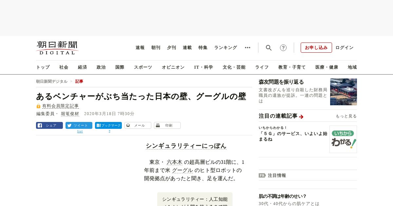Open ランキング in the header menu
This screenshot has height=206, width=393.
point(226,48)
